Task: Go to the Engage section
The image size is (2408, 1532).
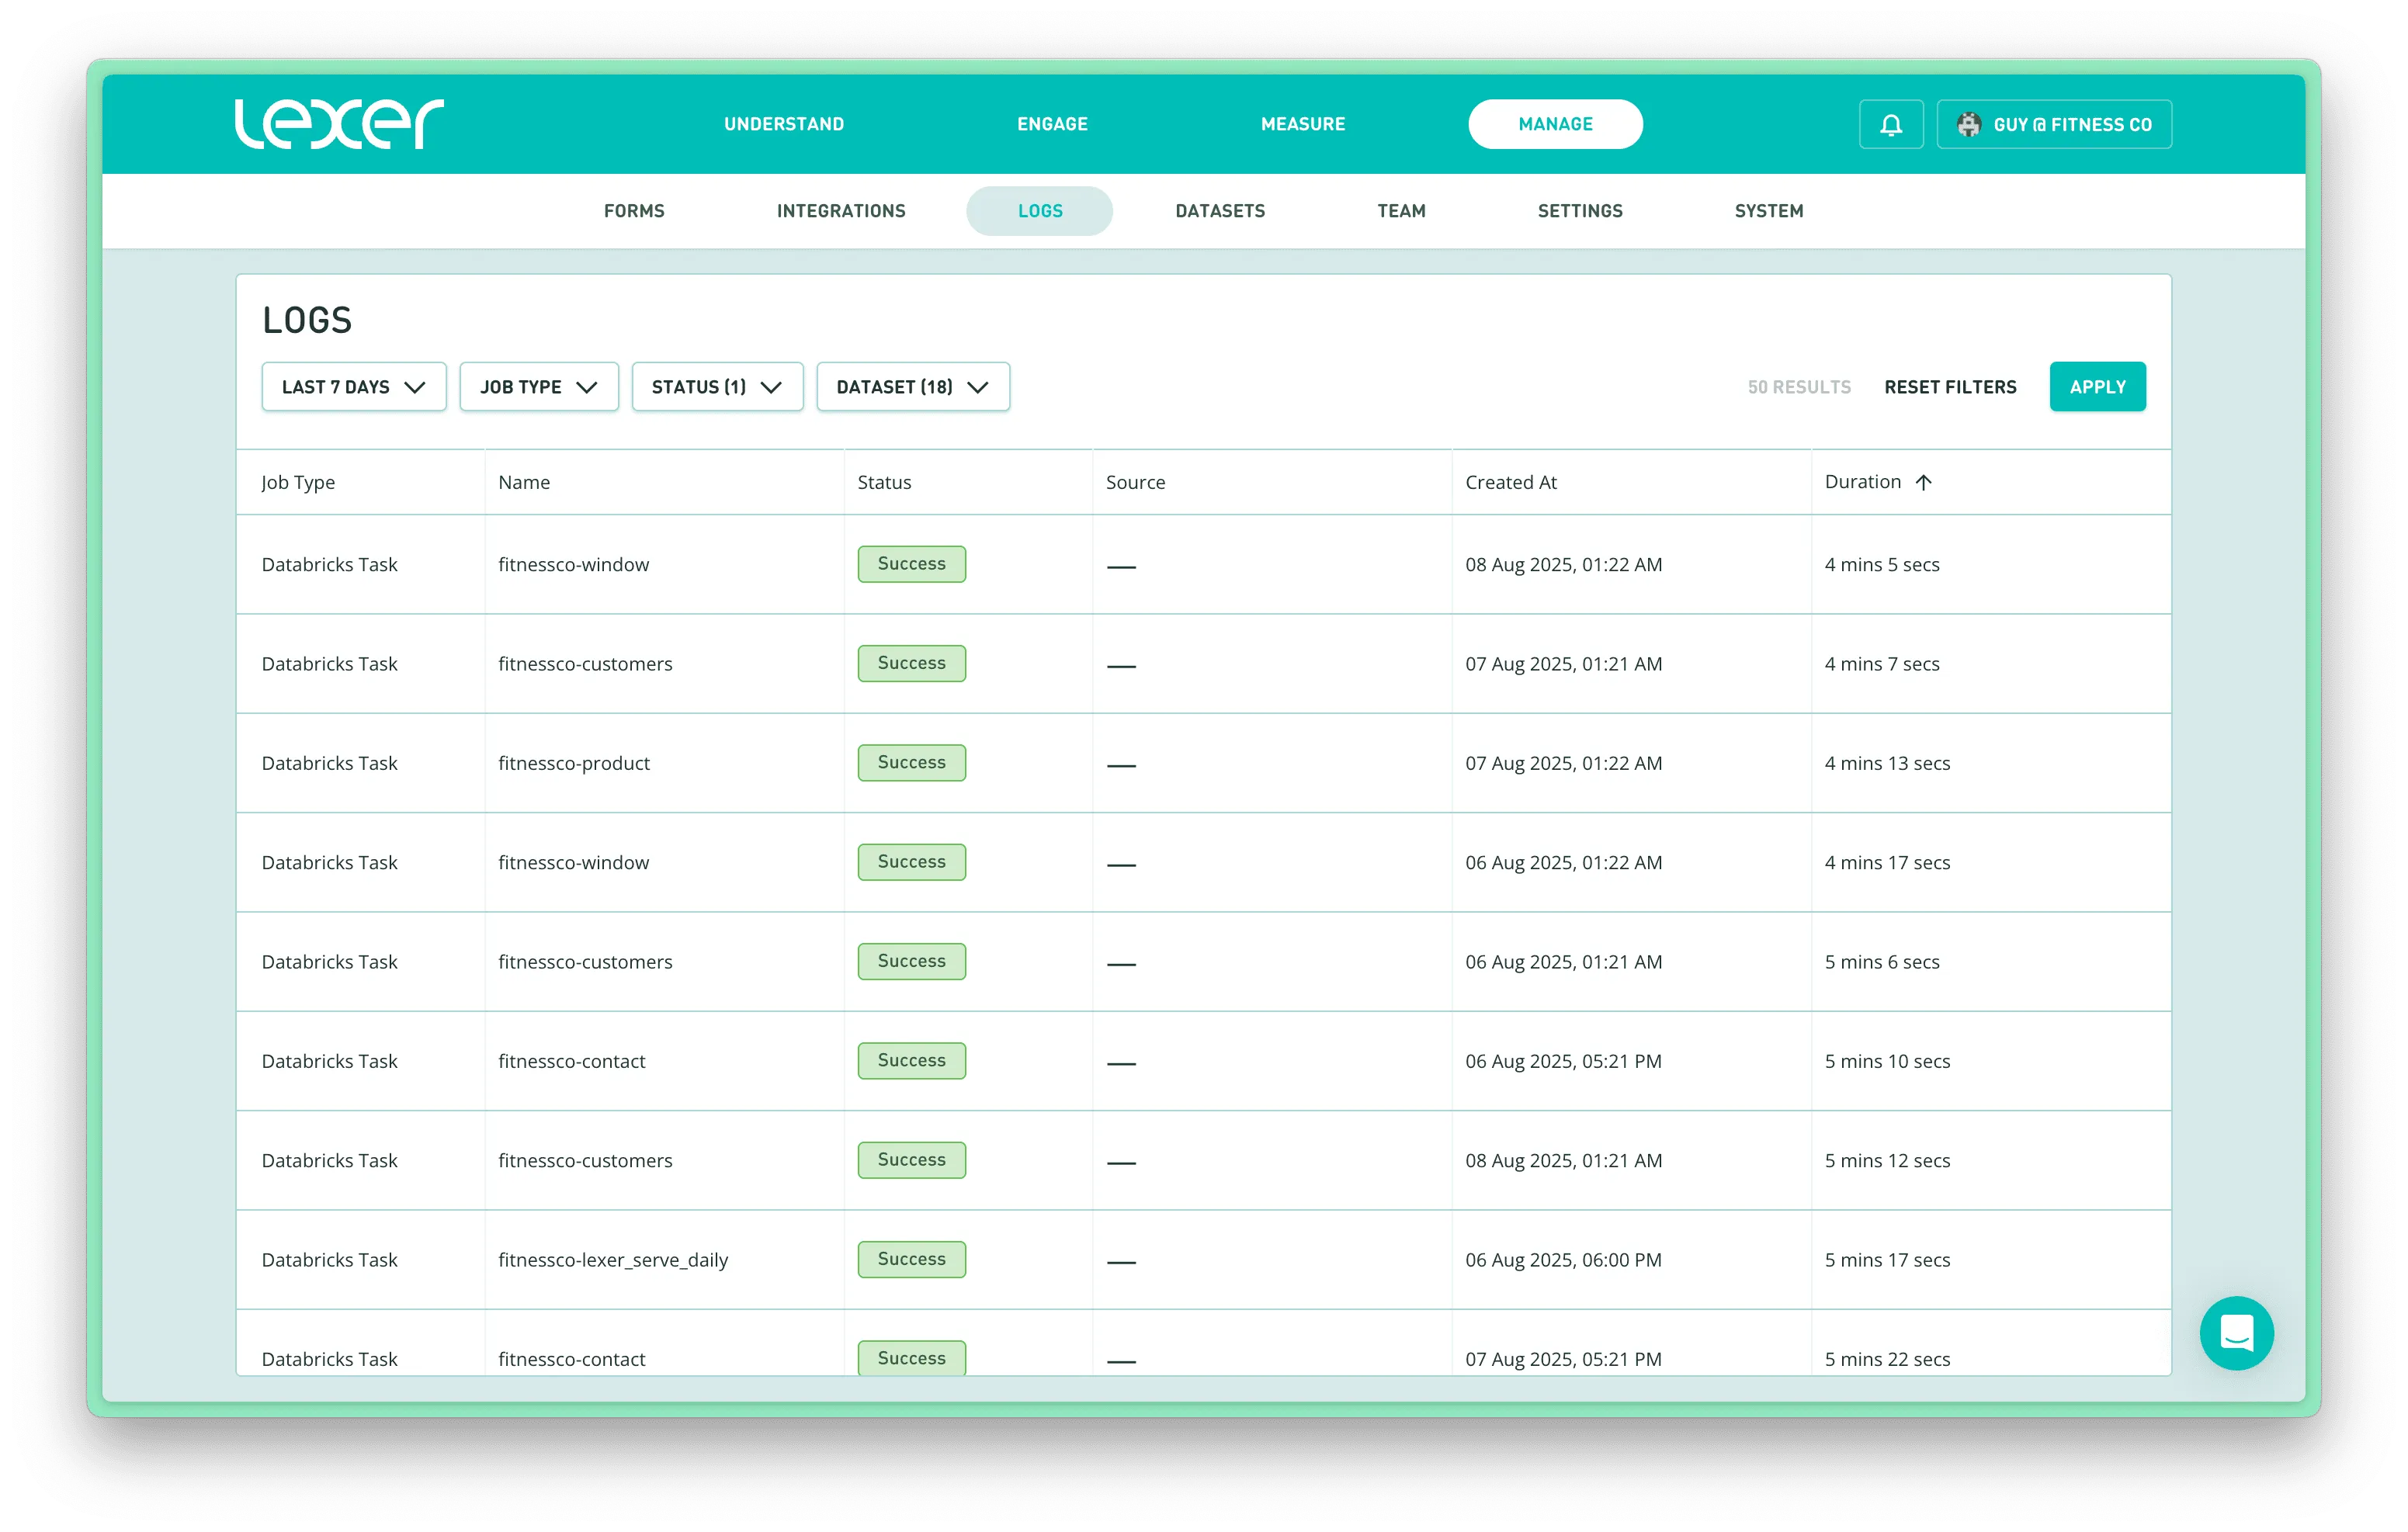Action: click(x=1052, y=124)
